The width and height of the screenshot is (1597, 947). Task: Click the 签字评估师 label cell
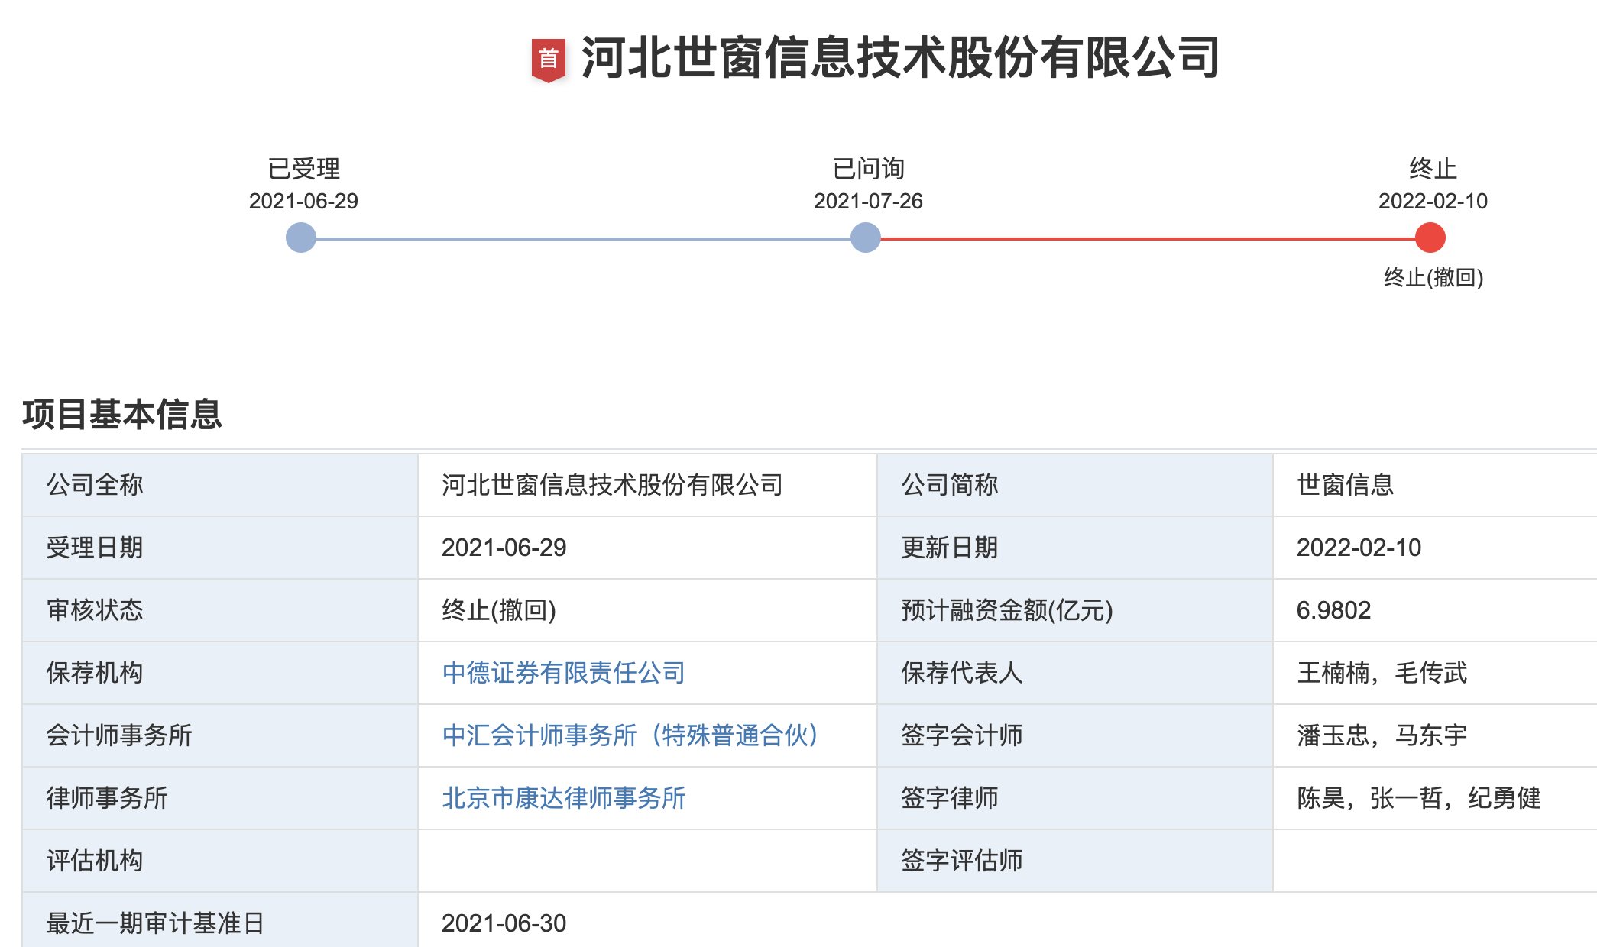tap(1075, 861)
